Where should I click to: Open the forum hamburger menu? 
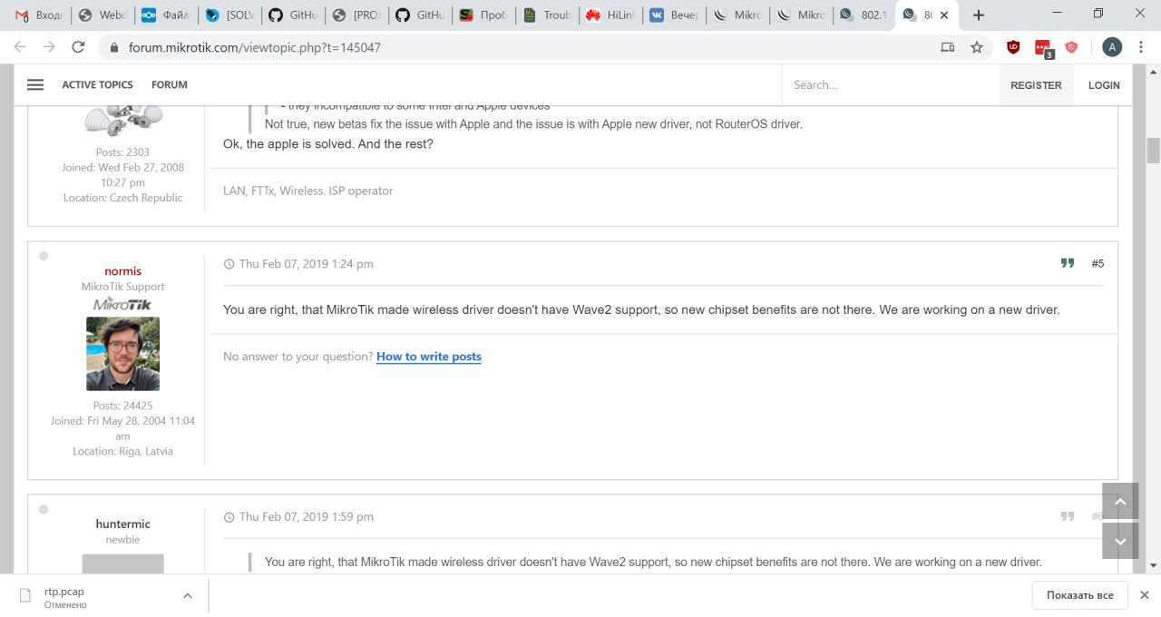coord(35,84)
